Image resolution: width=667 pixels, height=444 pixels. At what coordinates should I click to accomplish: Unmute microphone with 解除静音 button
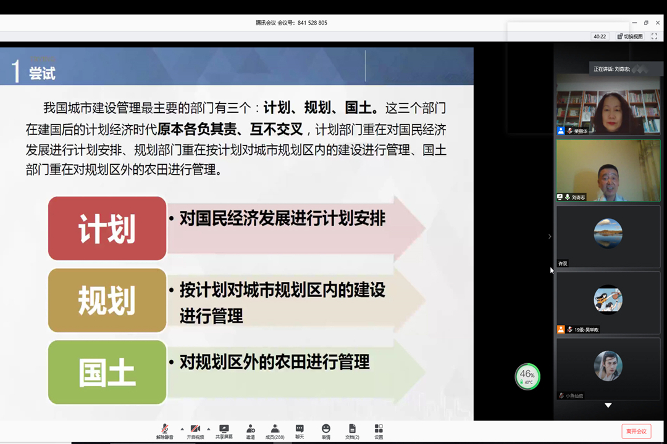click(164, 430)
